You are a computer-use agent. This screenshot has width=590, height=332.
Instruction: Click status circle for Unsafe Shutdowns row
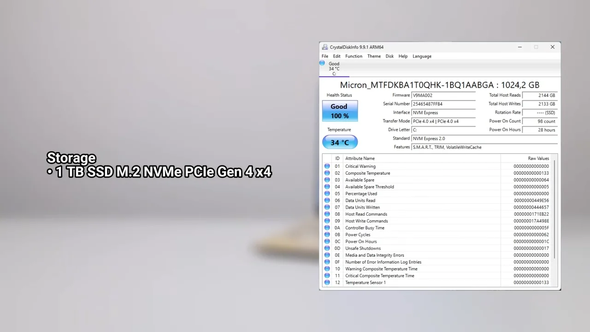pyautogui.click(x=327, y=248)
